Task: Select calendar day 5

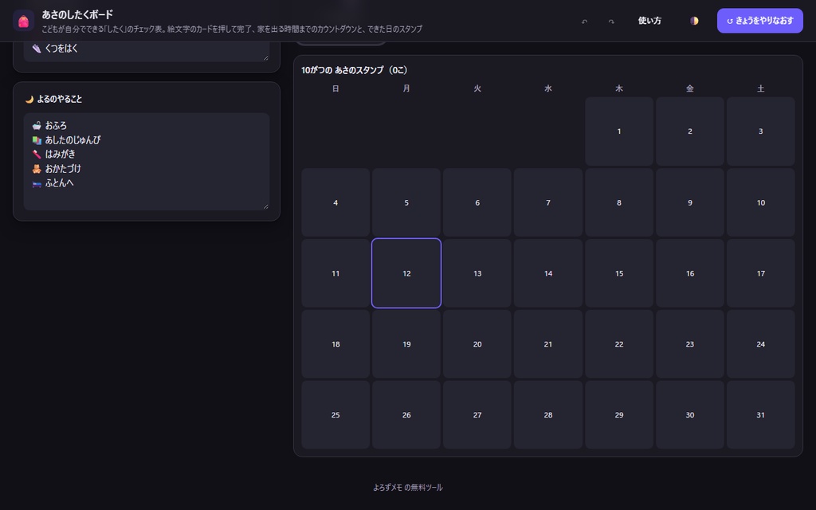Action: 406,202
